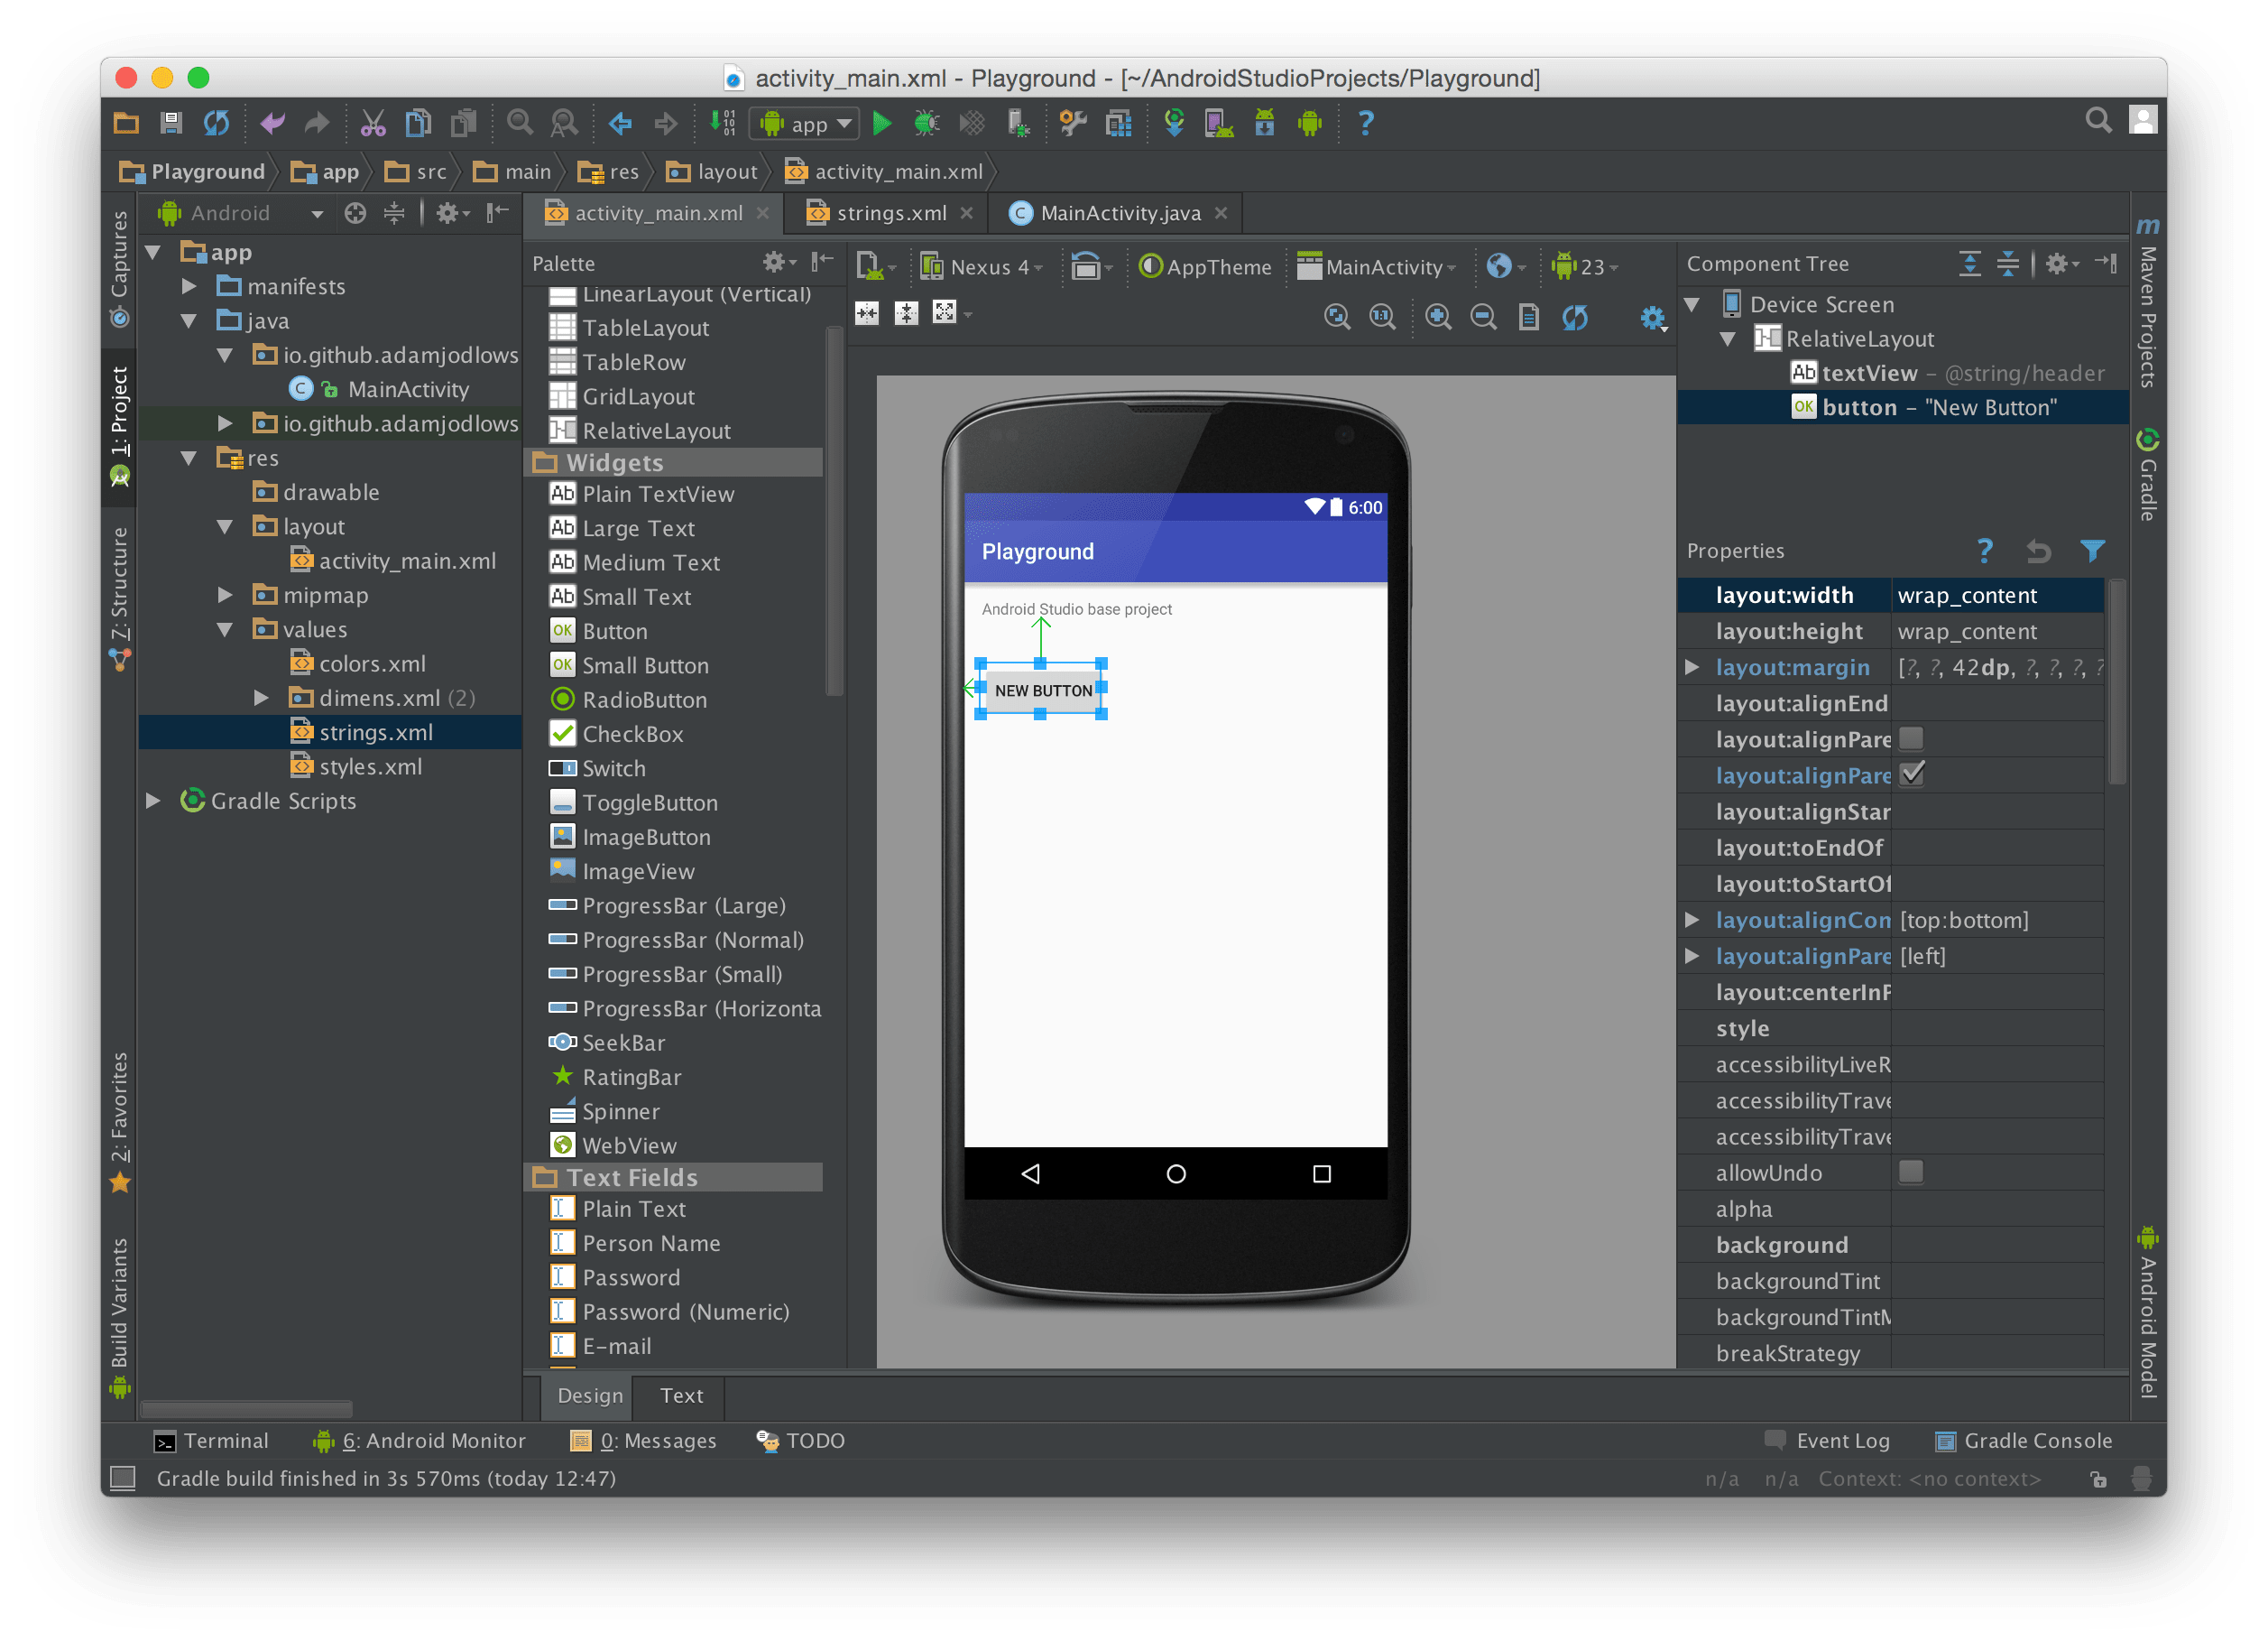This screenshot has height=1641, width=2268.
Task: Open the Event Log
Action: pos(1828,1441)
